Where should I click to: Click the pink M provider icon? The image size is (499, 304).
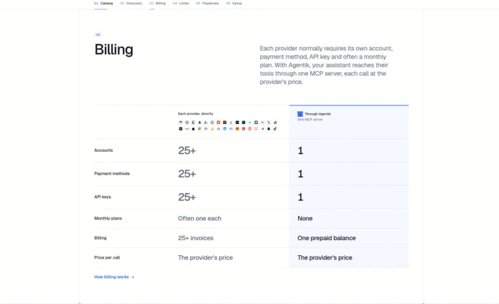point(262,122)
